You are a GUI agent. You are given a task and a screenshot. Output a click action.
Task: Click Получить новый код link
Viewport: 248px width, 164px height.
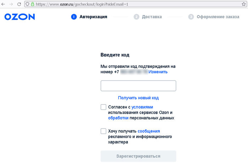139,98
